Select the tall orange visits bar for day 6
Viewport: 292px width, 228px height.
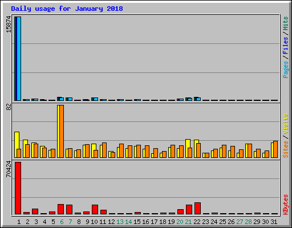[x=62, y=131]
